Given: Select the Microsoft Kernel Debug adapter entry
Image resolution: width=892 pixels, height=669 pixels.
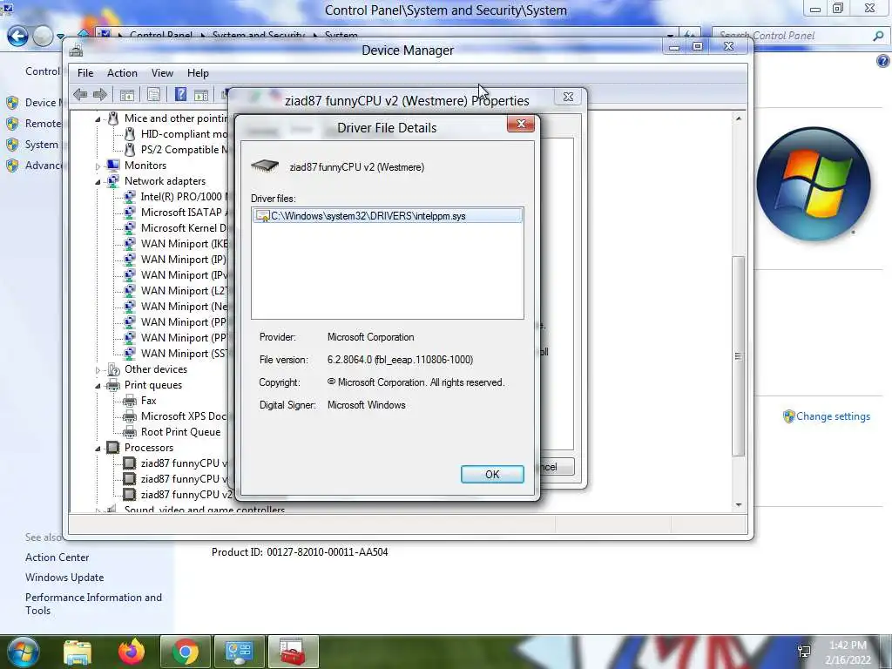Looking at the screenshot, I should 184,227.
